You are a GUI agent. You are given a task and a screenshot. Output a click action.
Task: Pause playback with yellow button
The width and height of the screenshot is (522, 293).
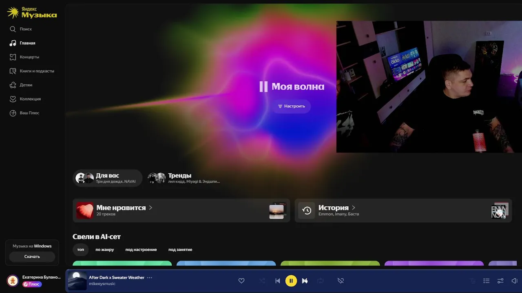(x=291, y=281)
